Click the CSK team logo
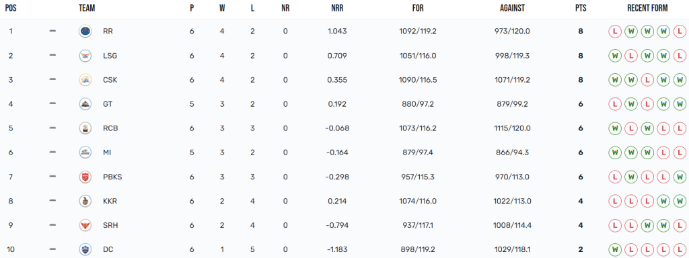The height and width of the screenshot is (258, 689). tap(85, 80)
